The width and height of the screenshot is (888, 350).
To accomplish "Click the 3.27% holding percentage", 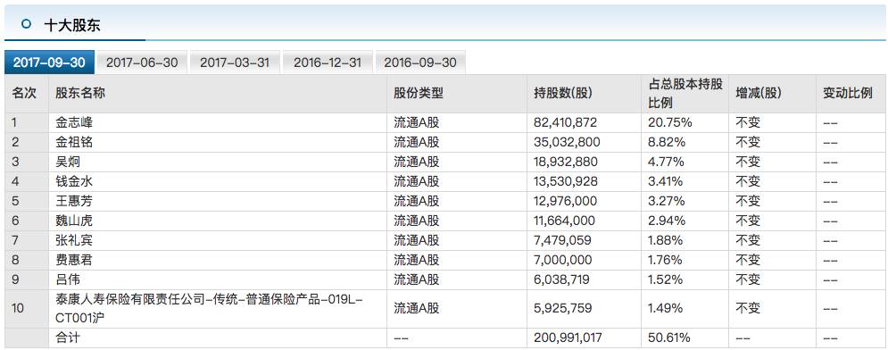I will click(x=666, y=201).
